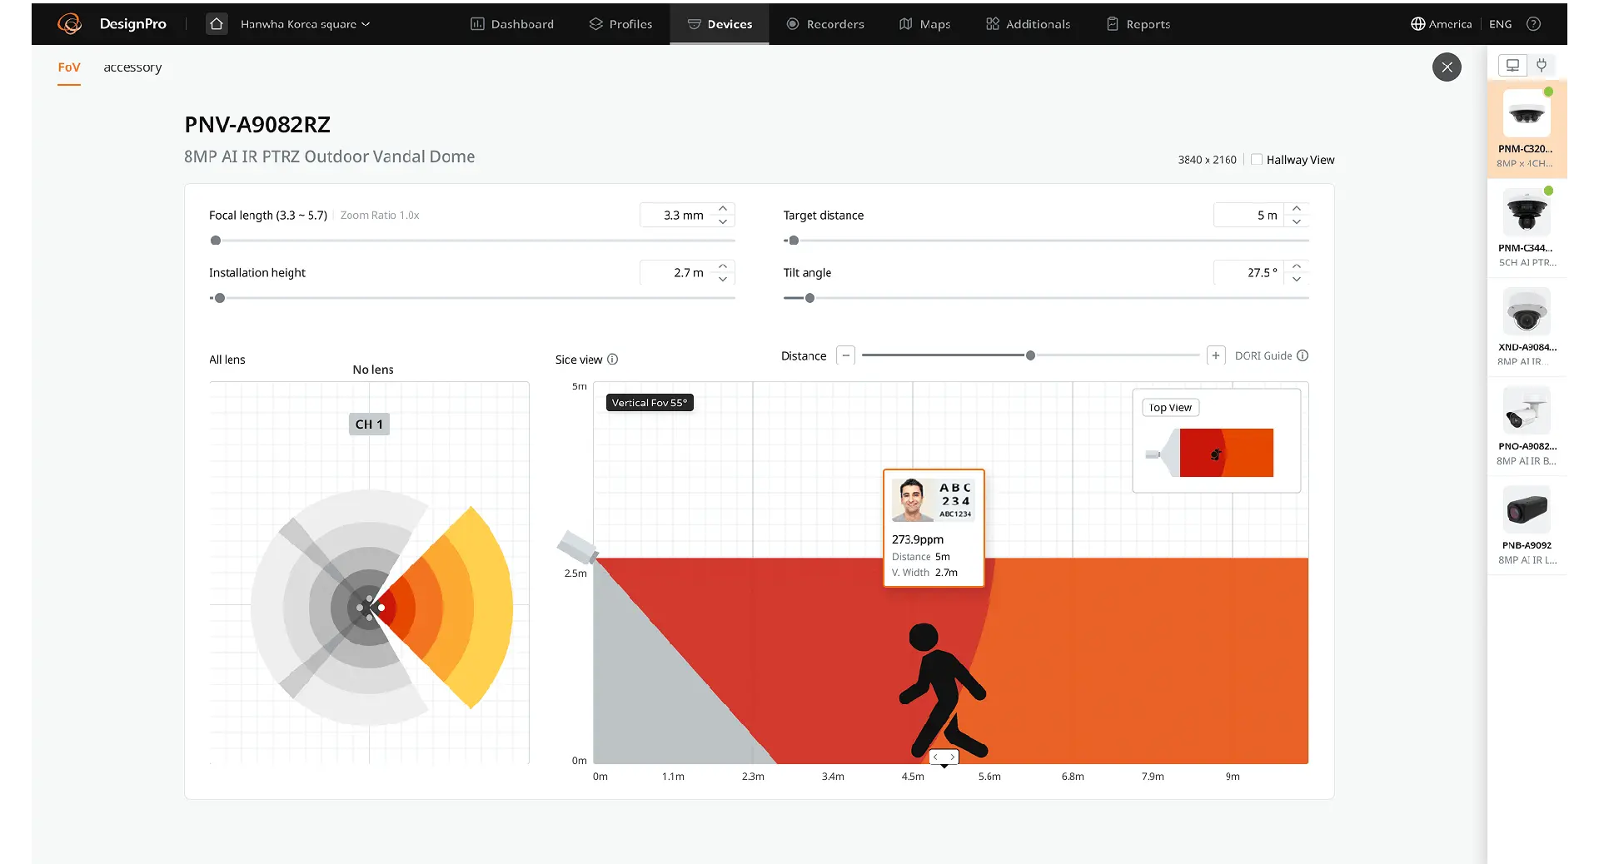1599x864 pixels.
Task: Click the All lens label
Action: [x=227, y=360]
